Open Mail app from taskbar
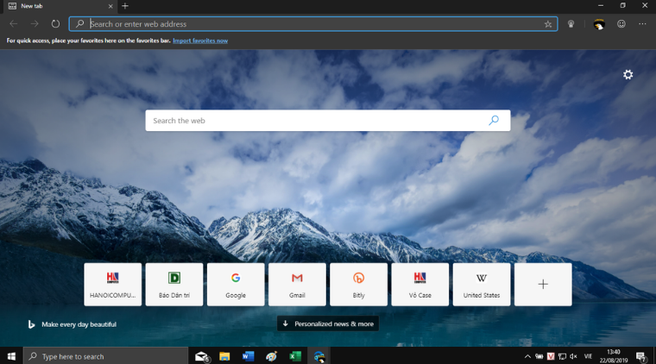This screenshot has width=656, height=364. tap(202, 356)
